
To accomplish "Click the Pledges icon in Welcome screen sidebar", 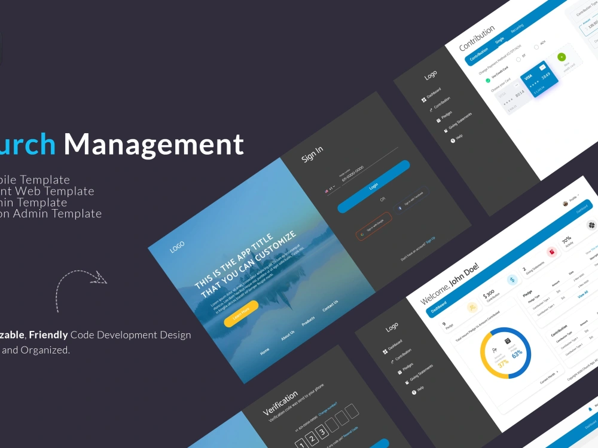I will tap(399, 372).
